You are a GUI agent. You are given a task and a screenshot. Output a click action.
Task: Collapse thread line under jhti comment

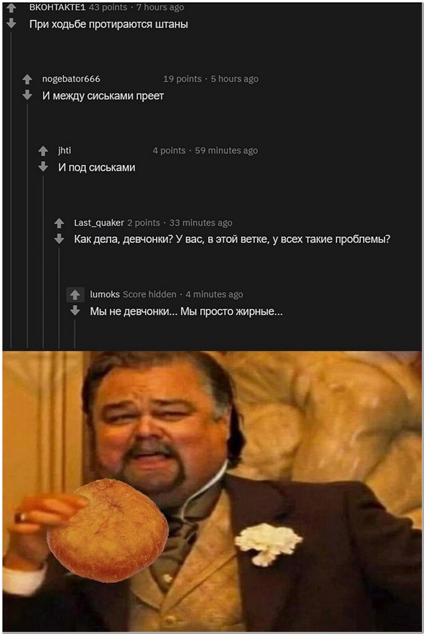(43, 262)
